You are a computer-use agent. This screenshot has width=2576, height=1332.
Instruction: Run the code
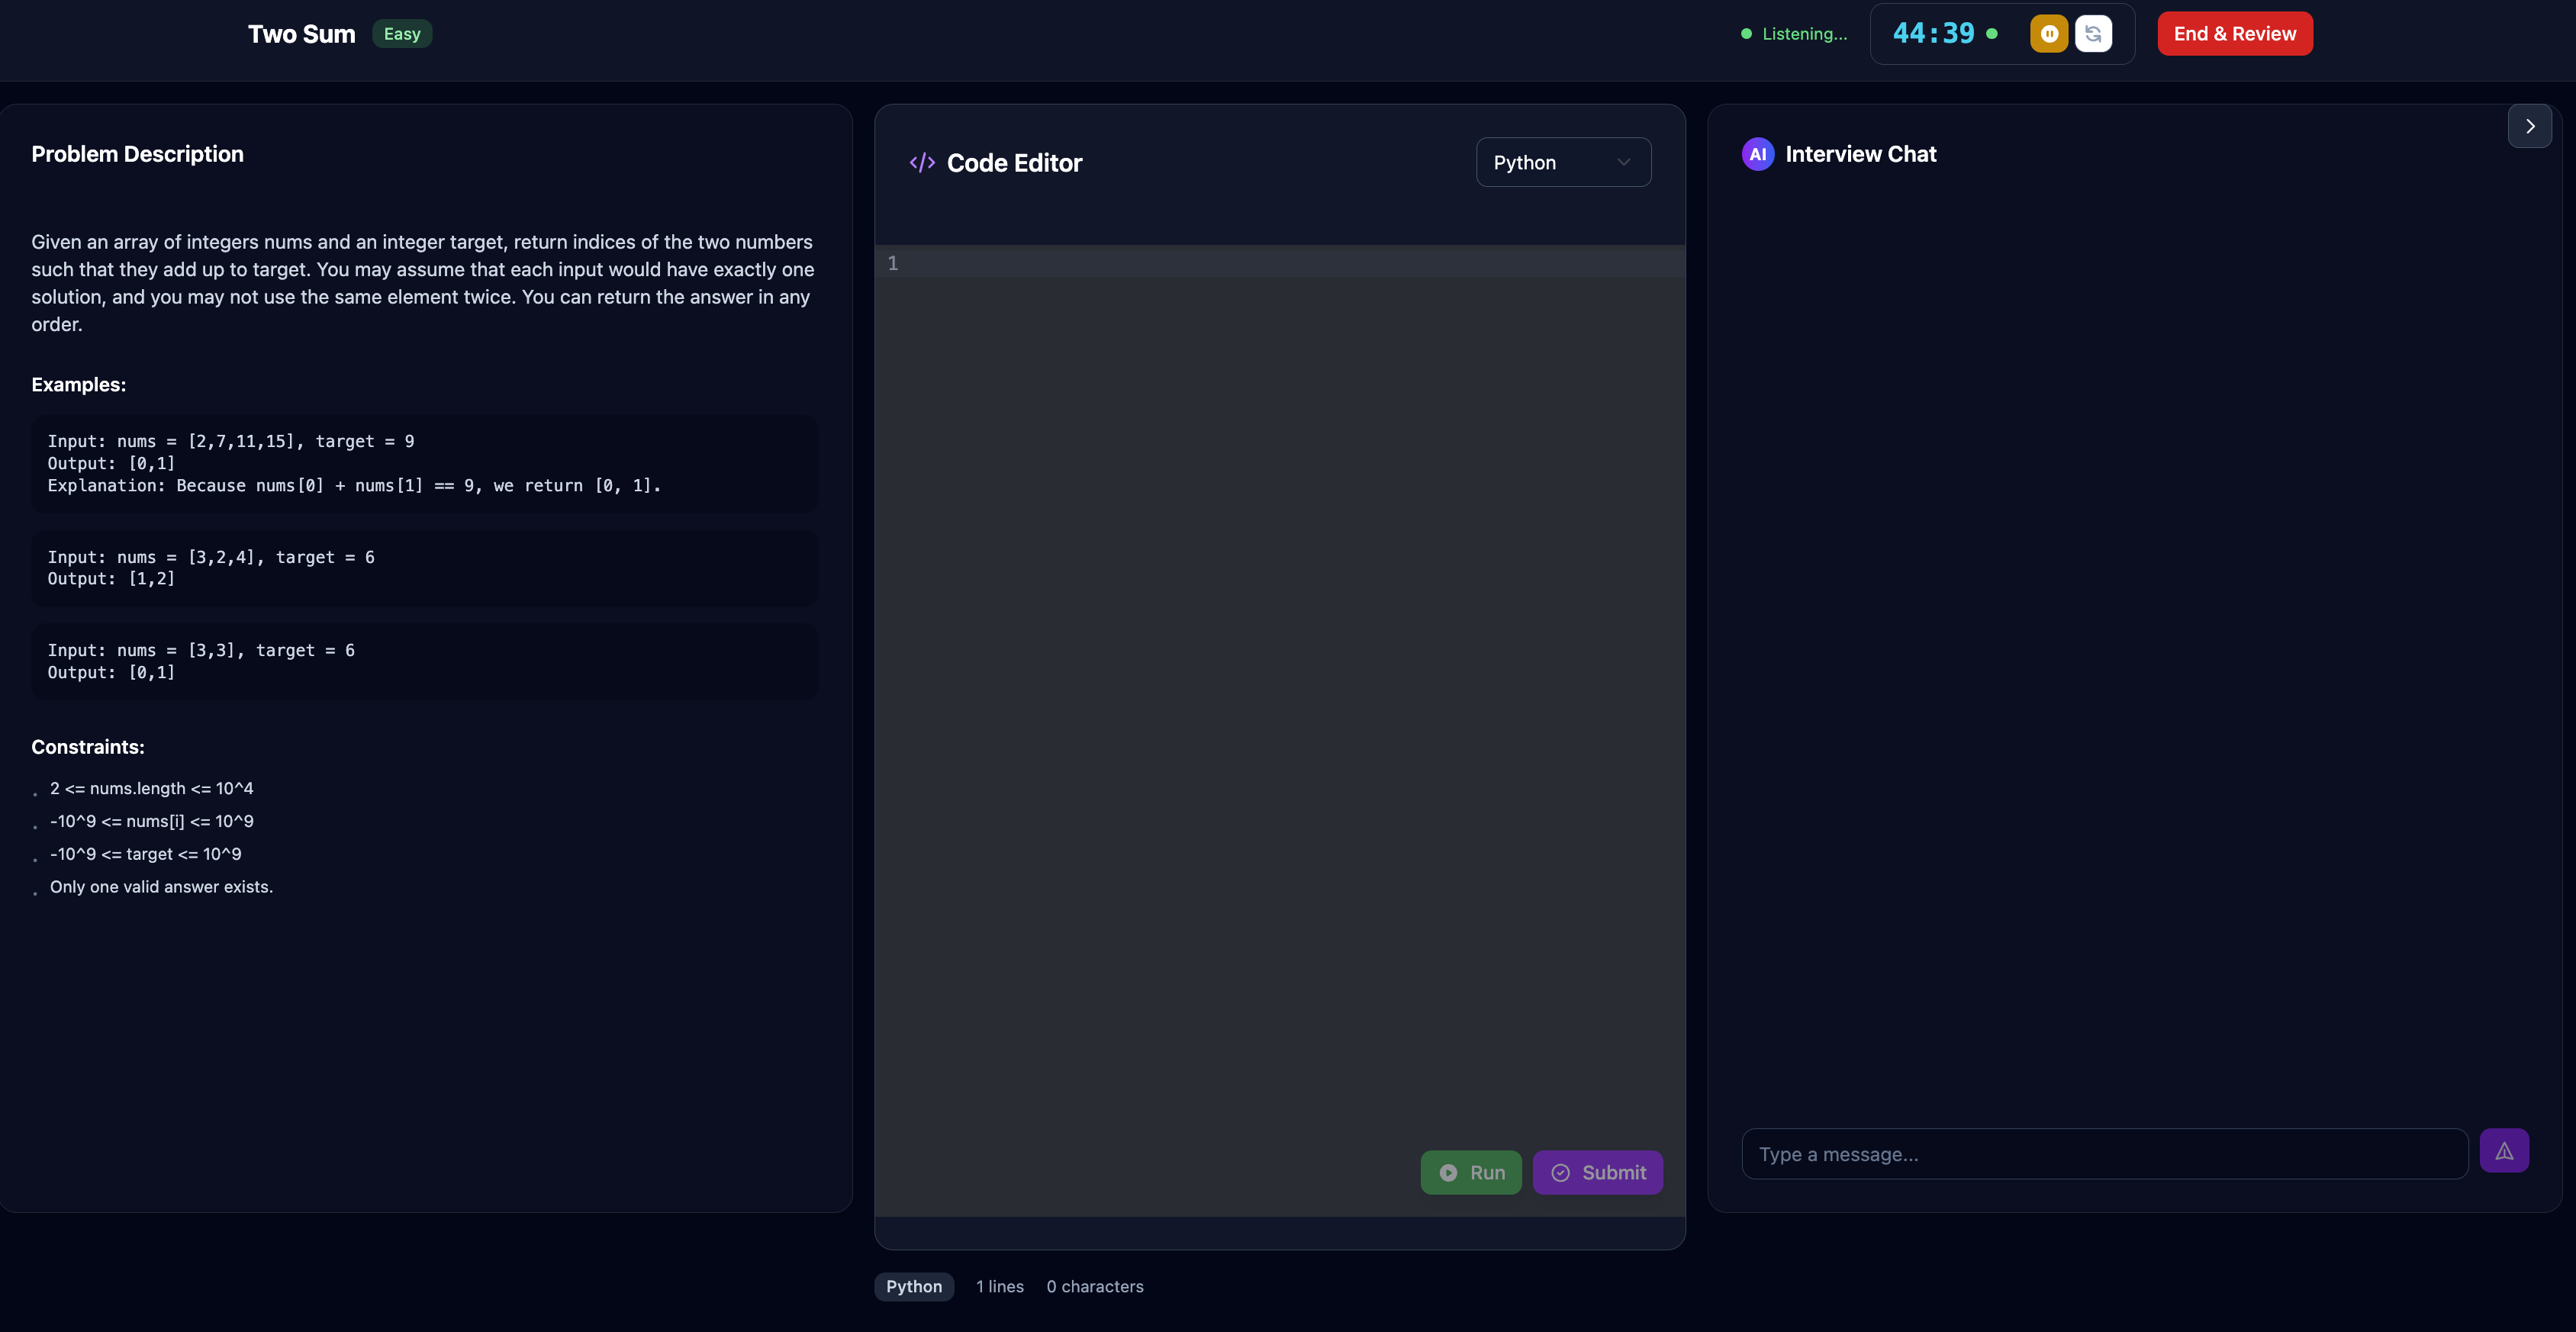point(1471,1173)
